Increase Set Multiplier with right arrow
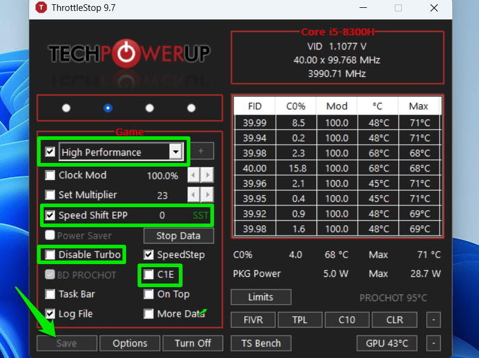 point(207,194)
